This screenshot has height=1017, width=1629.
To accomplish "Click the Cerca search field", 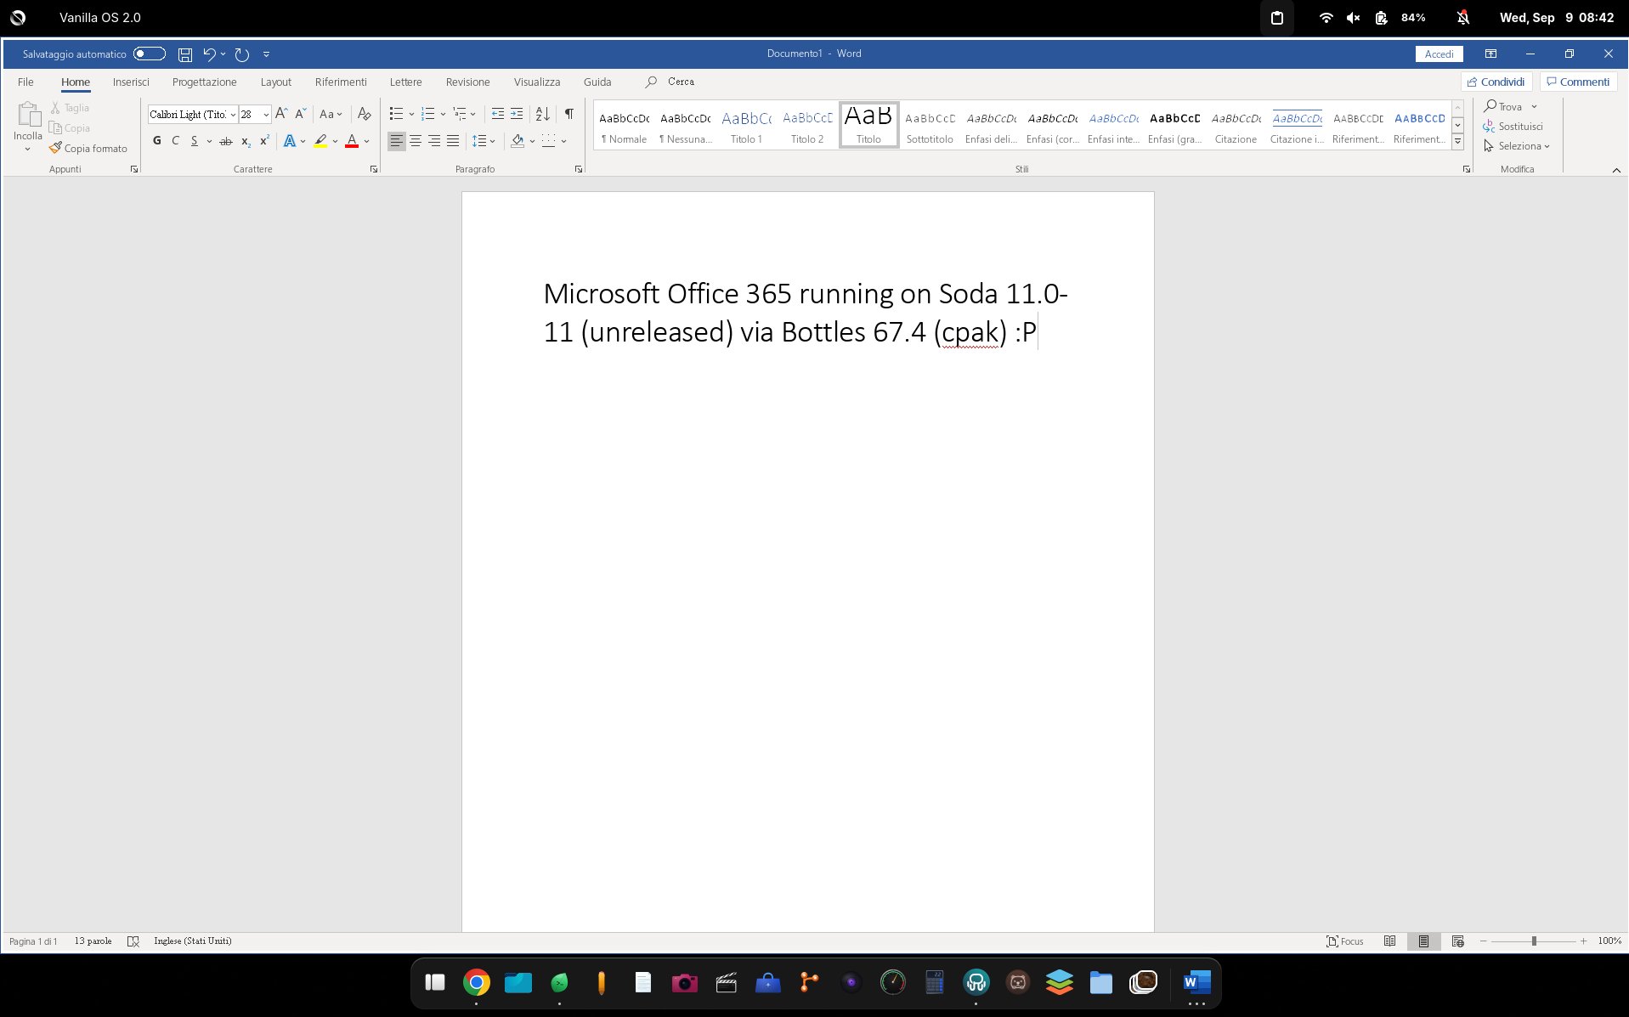I will point(681,82).
